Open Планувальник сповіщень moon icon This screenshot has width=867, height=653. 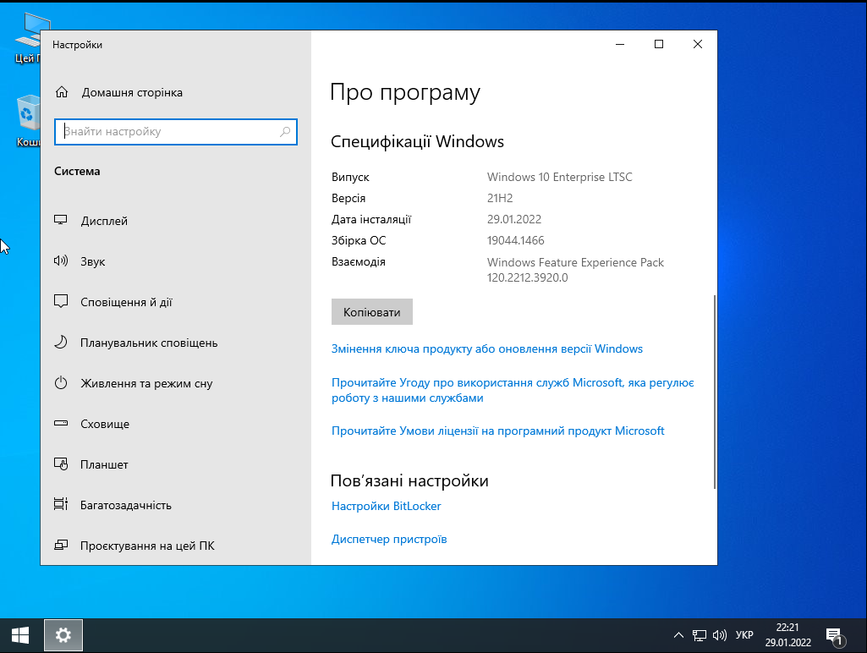pyautogui.click(x=61, y=343)
